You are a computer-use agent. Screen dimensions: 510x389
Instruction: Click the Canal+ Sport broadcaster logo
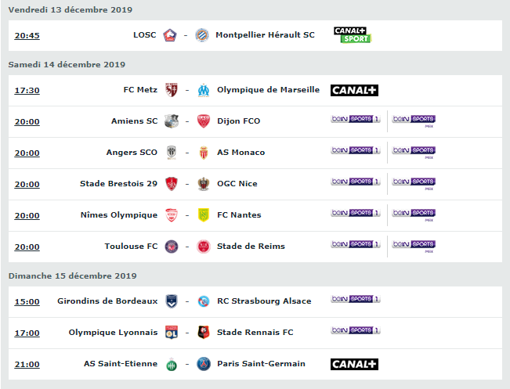353,35
